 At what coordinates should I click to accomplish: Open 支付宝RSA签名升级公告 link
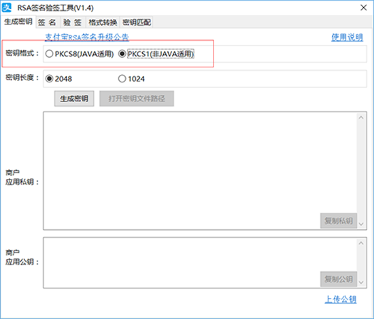(87, 37)
